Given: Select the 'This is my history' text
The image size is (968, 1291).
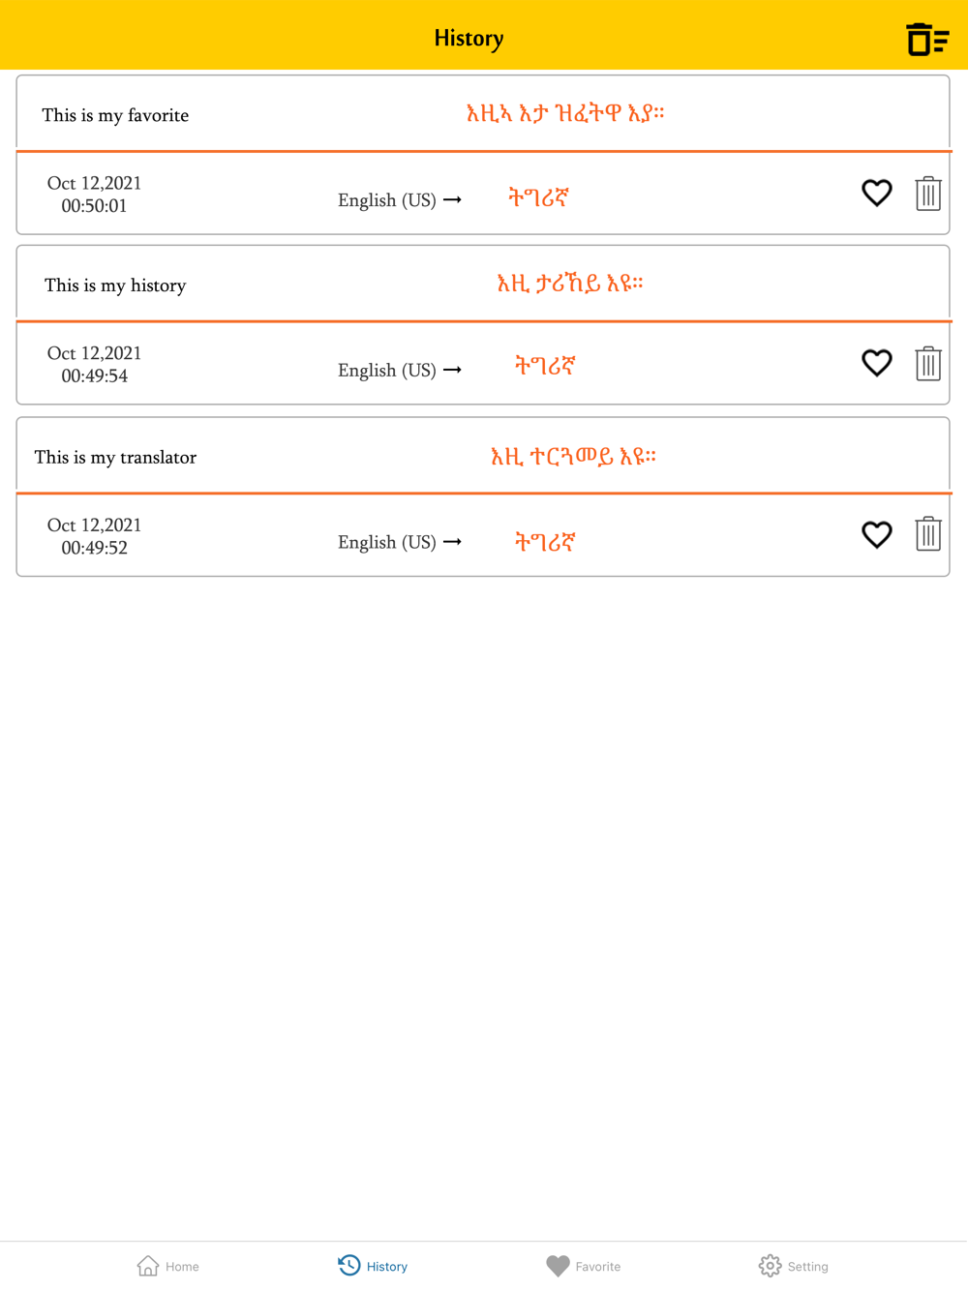Looking at the screenshot, I should pyautogui.click(x=115, y=285).
